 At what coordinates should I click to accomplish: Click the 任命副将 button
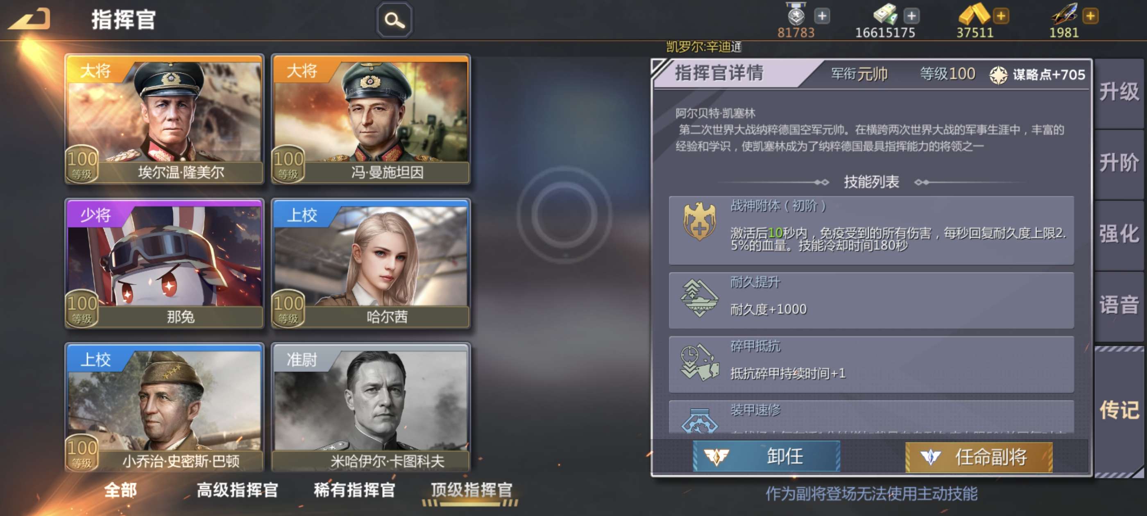point(979,457)
